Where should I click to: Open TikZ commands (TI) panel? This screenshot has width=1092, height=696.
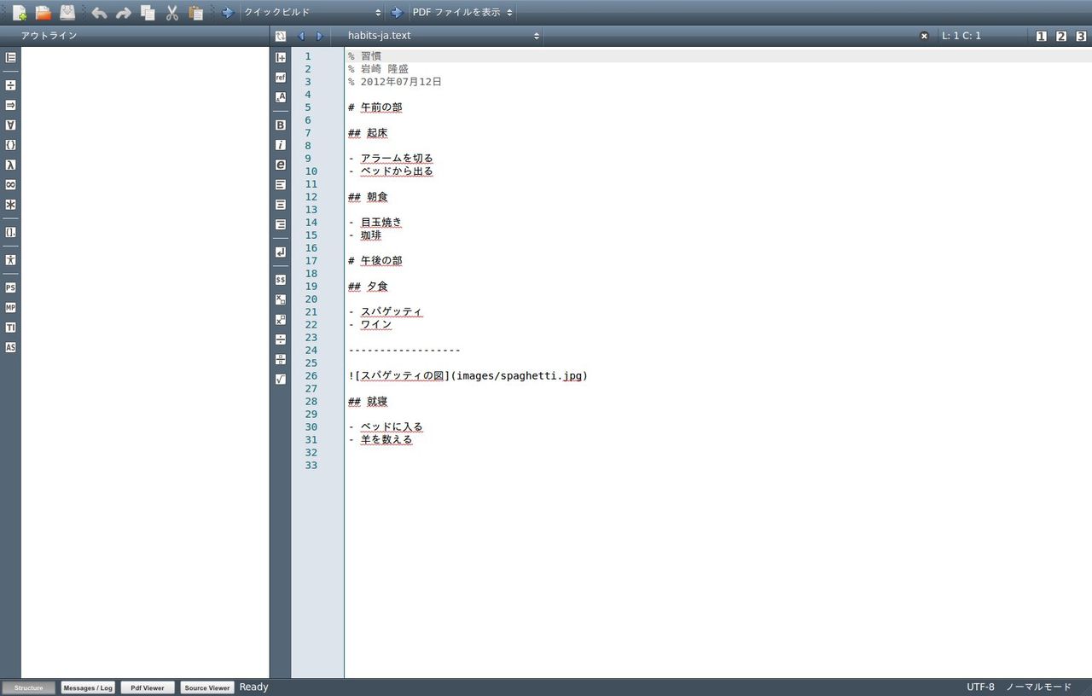click(x=10, y=328)
